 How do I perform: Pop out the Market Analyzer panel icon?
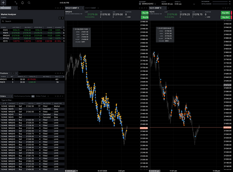(60, 8)
